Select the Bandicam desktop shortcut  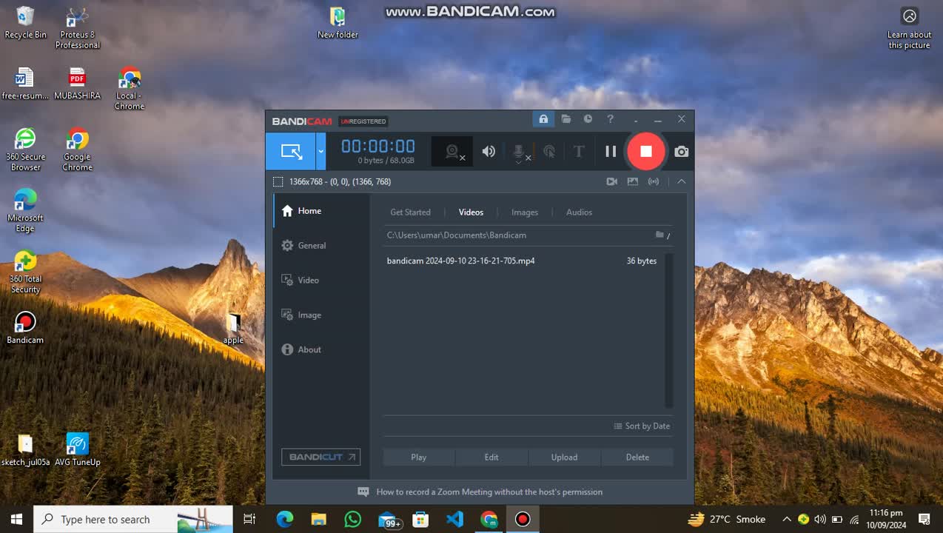point(25,328)
